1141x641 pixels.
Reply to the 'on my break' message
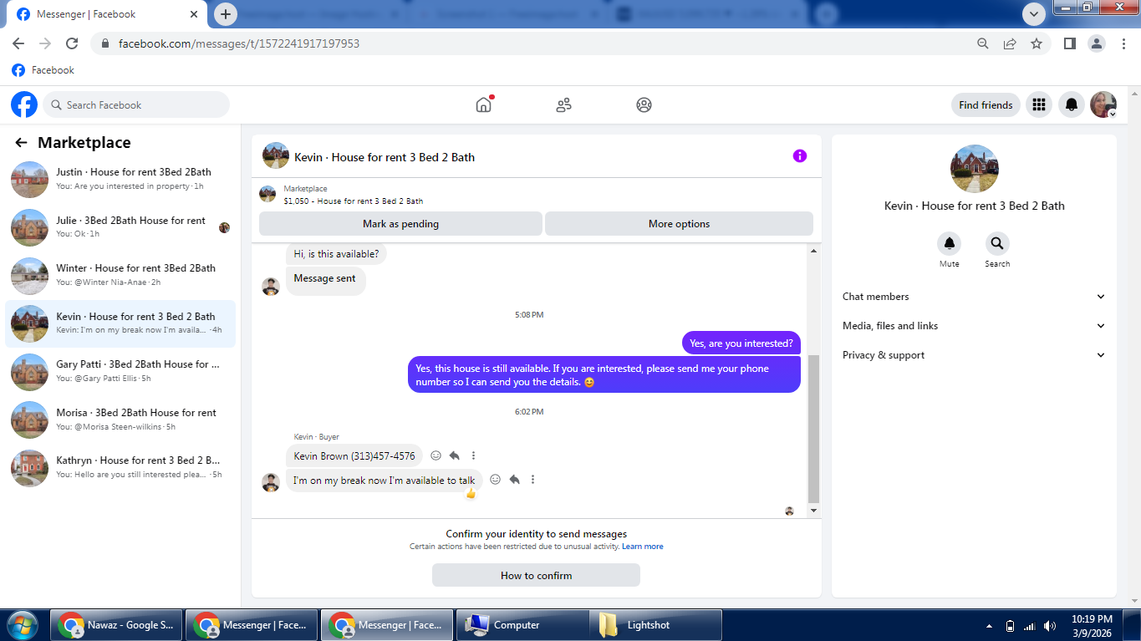[x=514, y=480]
